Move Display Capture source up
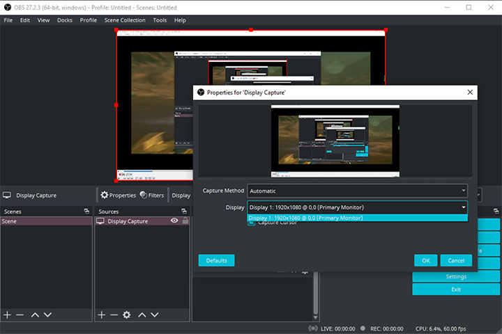This screenshot has height=334, width=502. coord(142,315)
